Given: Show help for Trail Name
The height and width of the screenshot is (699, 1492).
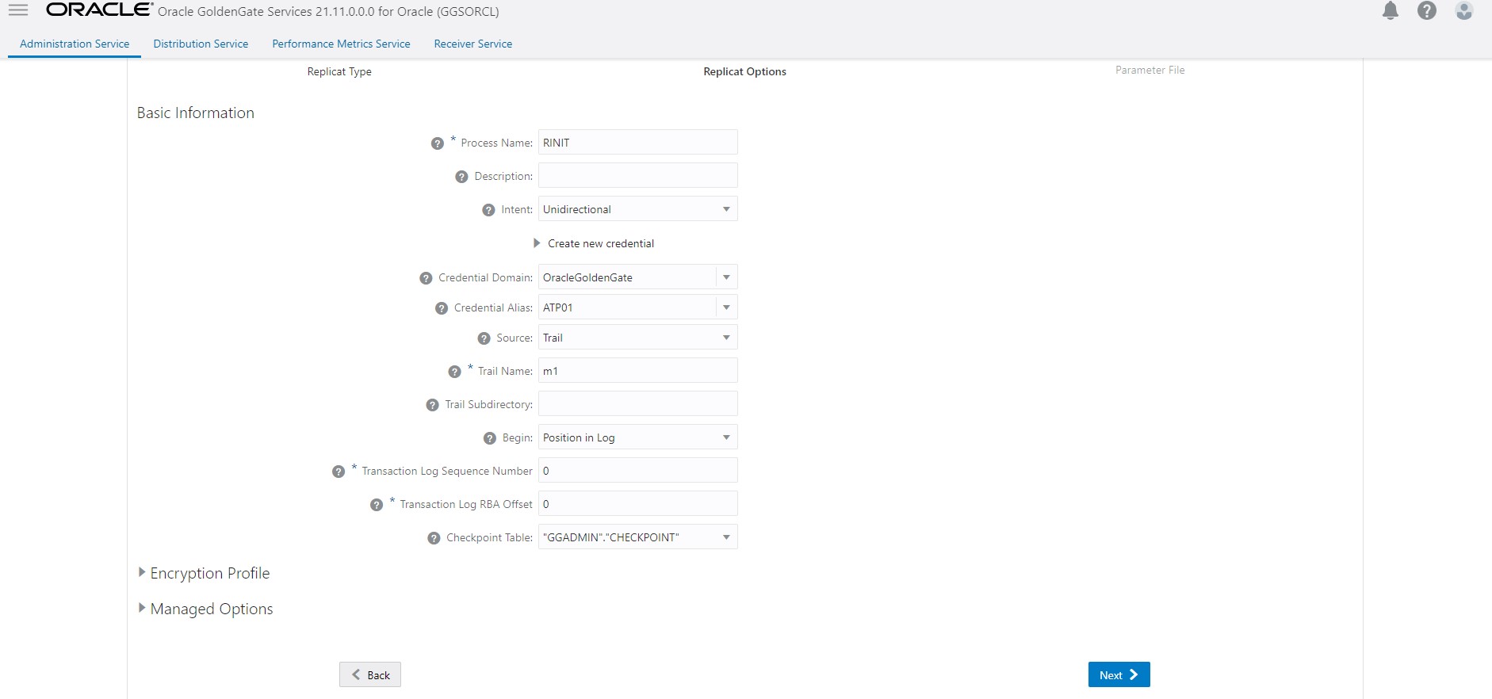Looking at the screenshot, I should [x=454, y=372].
